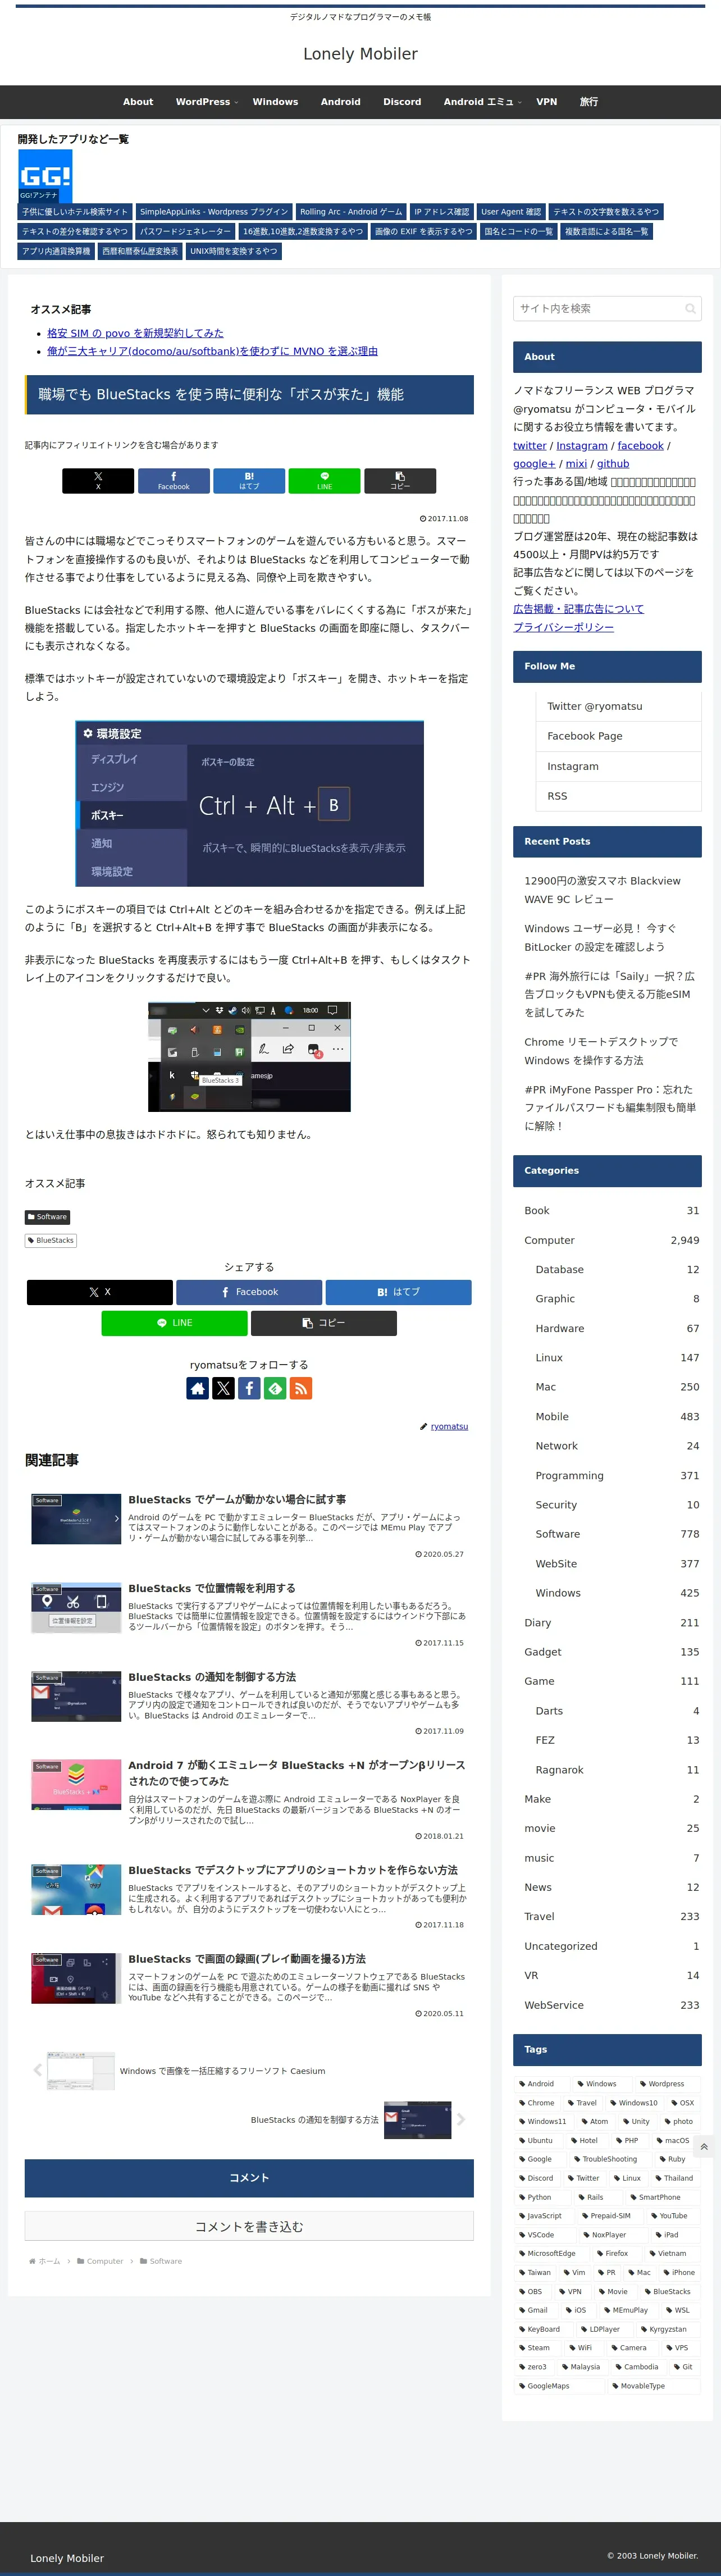Click the Facebook follow icon under ryomatsuをフォローする
The height and width of the screenshot is (2576, 721).
[249, 1388]
